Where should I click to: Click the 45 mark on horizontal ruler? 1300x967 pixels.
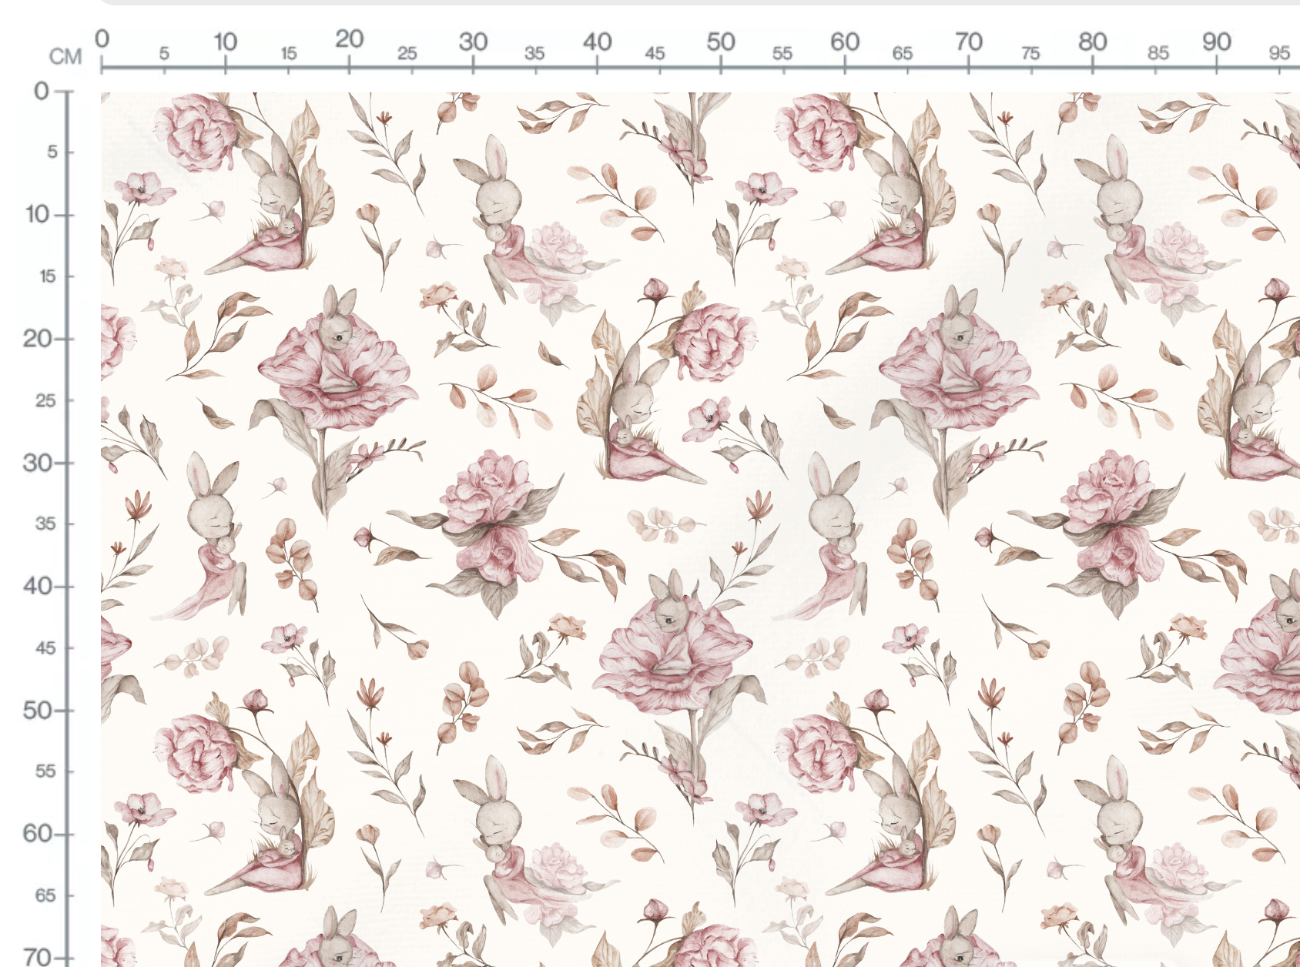tap(655, 53)
